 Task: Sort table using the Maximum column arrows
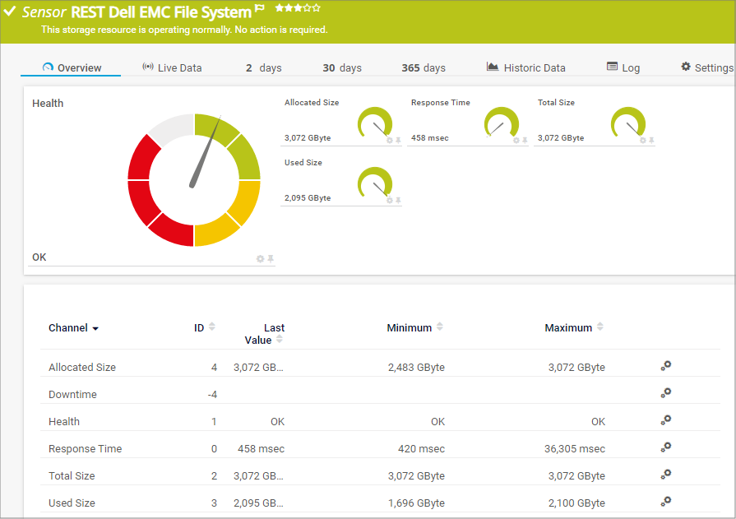click(x=600, y=327)
